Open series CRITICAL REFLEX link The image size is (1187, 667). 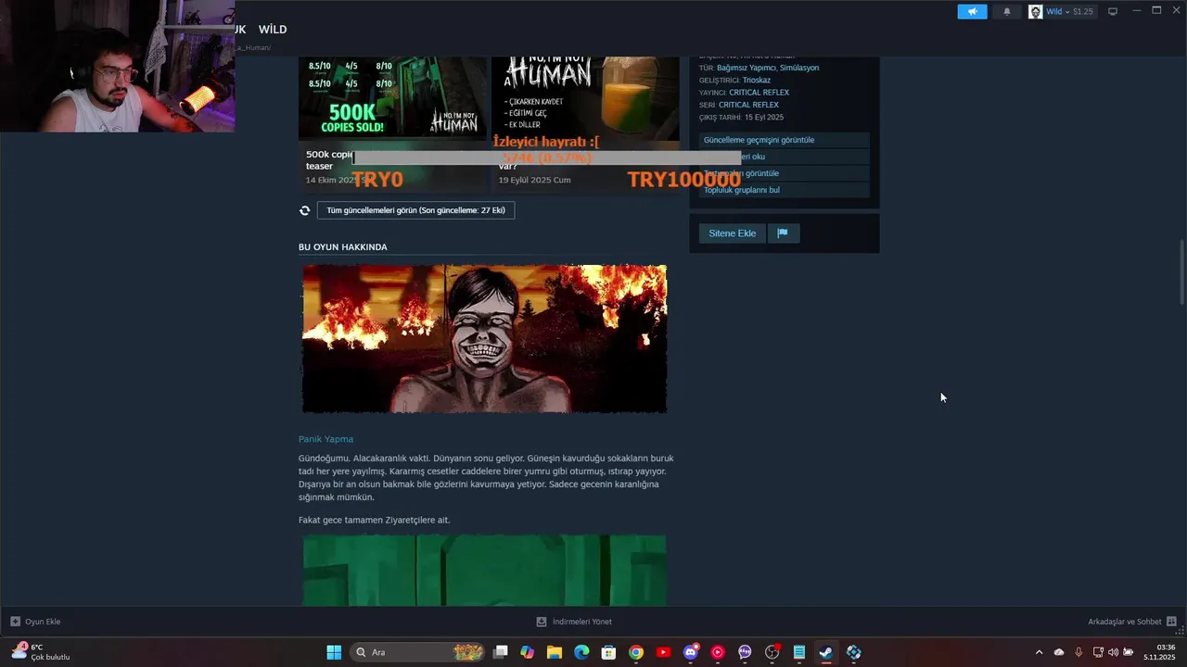748,105
